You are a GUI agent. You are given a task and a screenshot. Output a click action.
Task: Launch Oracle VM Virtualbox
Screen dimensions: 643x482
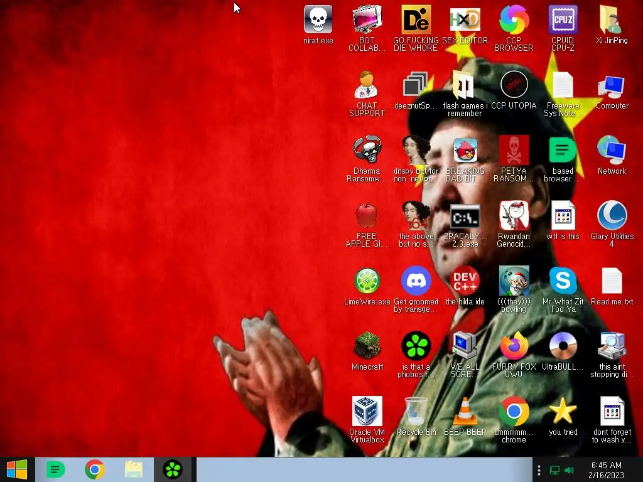pos(367,410)
